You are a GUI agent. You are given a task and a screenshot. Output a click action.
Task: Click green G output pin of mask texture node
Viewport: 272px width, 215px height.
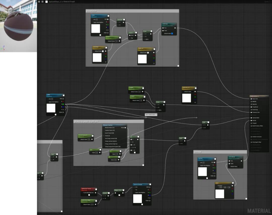[63, 104]
